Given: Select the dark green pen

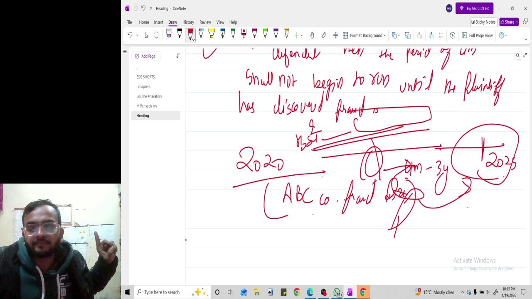Looking at the screenshot, I should coord(233,34).
